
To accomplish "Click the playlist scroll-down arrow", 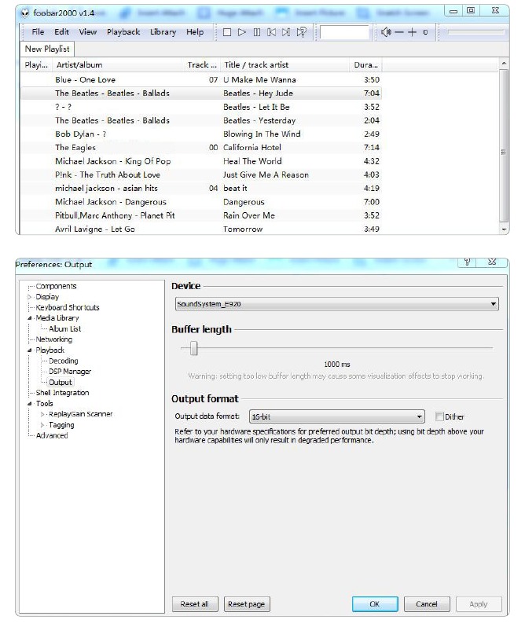I will (504, 229).
